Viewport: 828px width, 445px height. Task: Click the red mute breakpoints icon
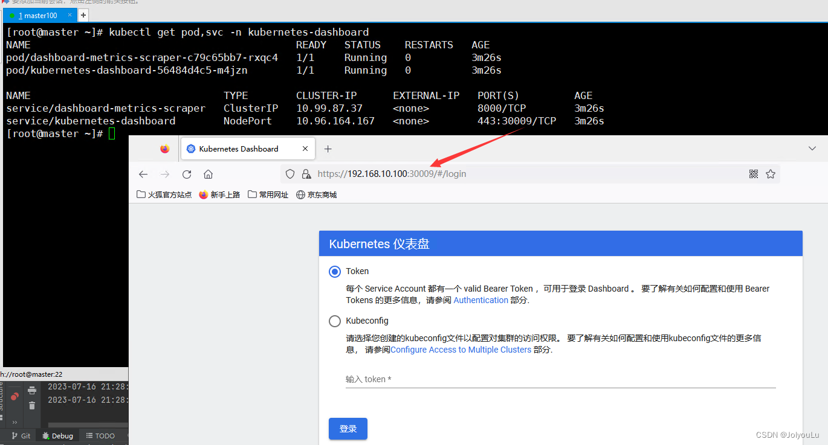pyautogui.click(x=15, y=396)
